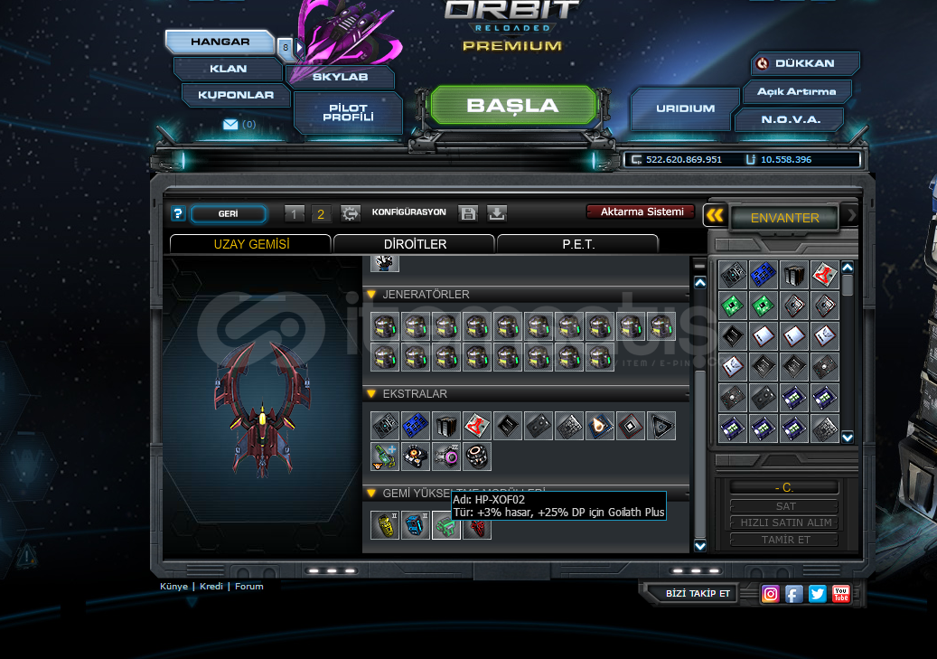This screenshot has height=659, width=937.
Task: Open the HANGAR menu
Action: tap(220, 42)
